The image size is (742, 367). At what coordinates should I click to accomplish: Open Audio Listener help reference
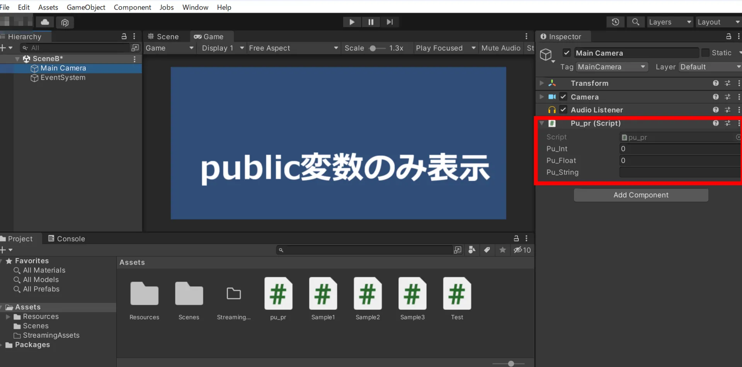(x=716, y=110)
